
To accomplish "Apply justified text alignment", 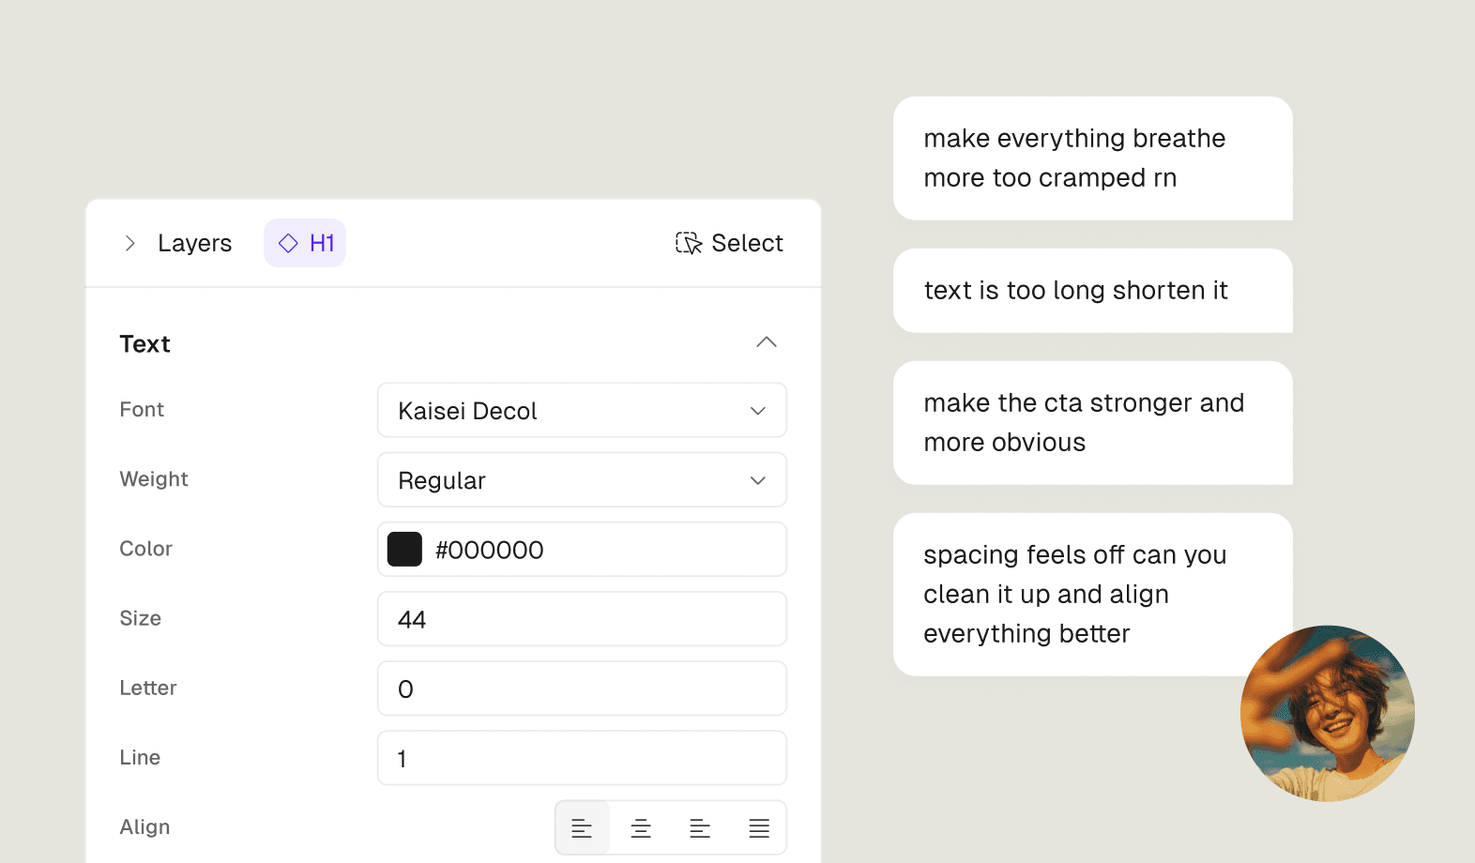I will [759, 828].
